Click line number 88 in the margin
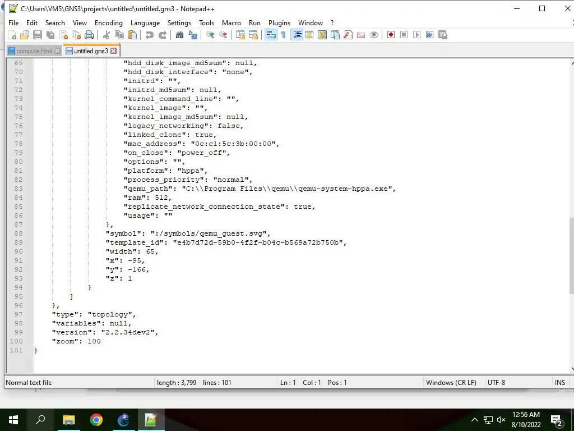The width and height of the screenshot is (574, 431). tap(18, 233)
